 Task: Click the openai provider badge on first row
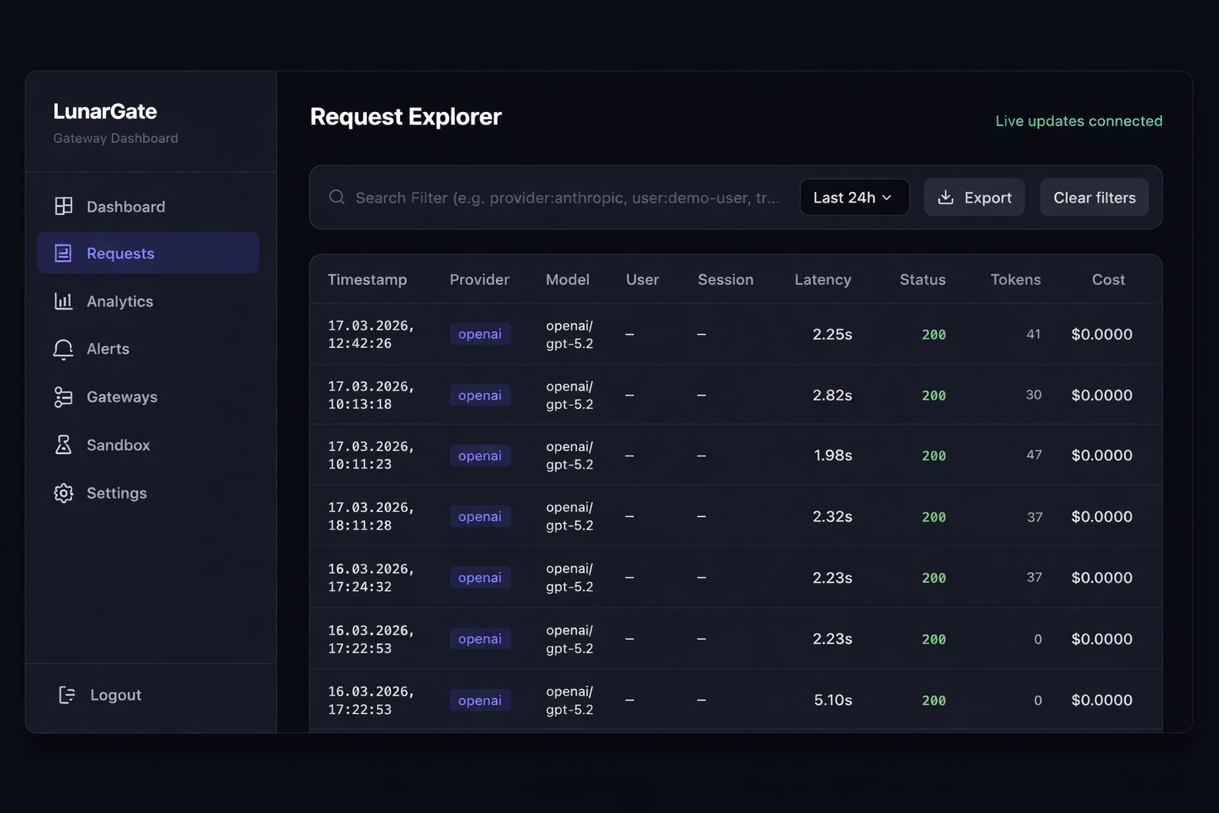click(x=479, y=333)
